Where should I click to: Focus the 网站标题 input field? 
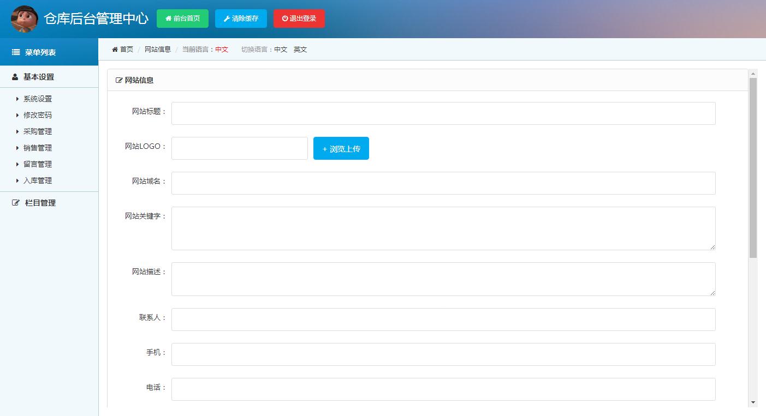point(443,113)
